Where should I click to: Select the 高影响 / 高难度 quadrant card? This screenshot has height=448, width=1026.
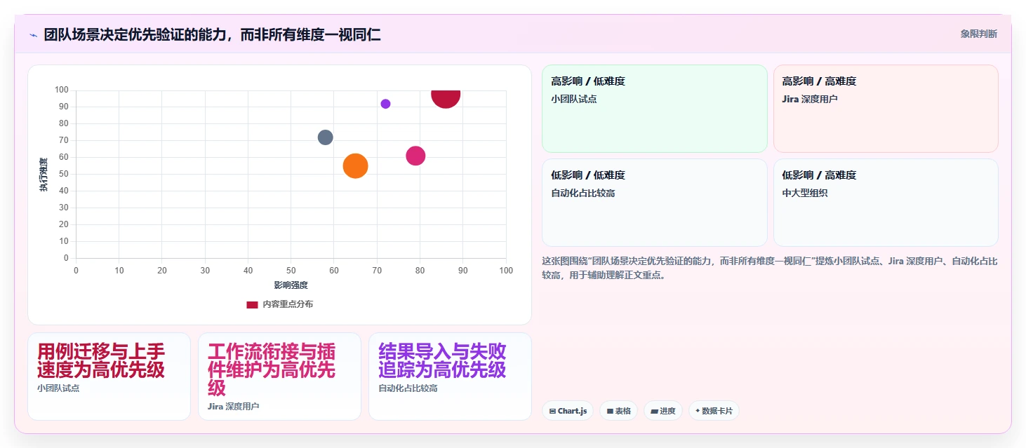pos(886,109)
